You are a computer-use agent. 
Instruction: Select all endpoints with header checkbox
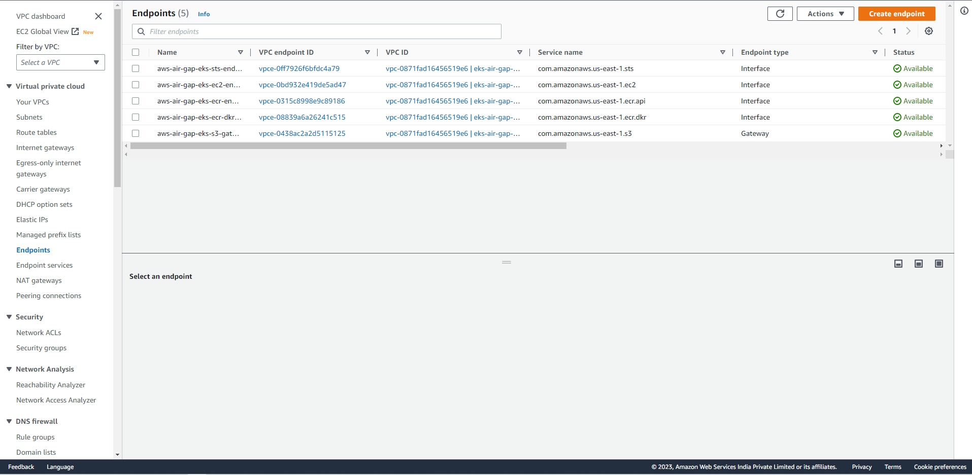click(x=136, y=52)
